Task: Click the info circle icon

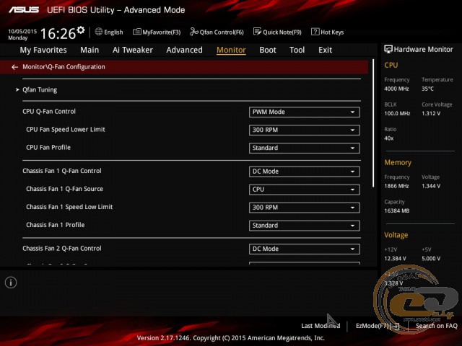Action: click(x=11, y=283)
